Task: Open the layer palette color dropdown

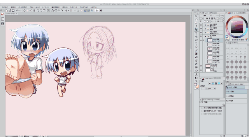Action: point(202,18)
